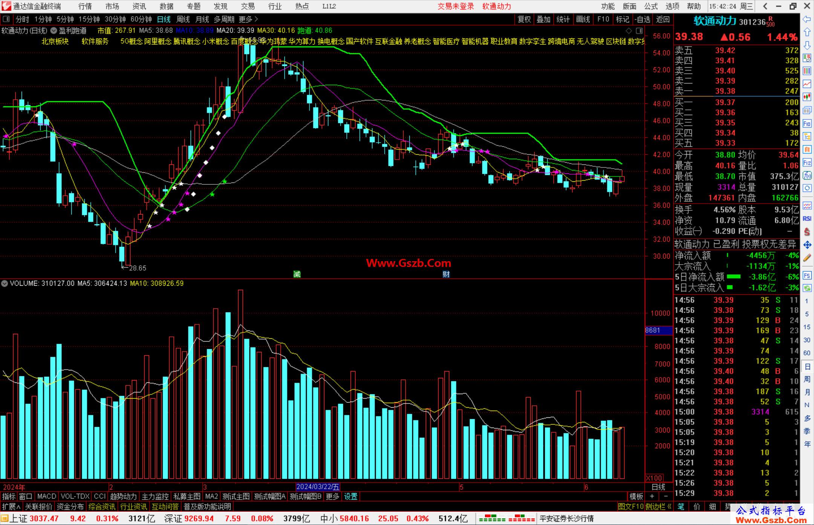
Task: Click the diamond icon at chart top right
Action: [x=629, y=30]
